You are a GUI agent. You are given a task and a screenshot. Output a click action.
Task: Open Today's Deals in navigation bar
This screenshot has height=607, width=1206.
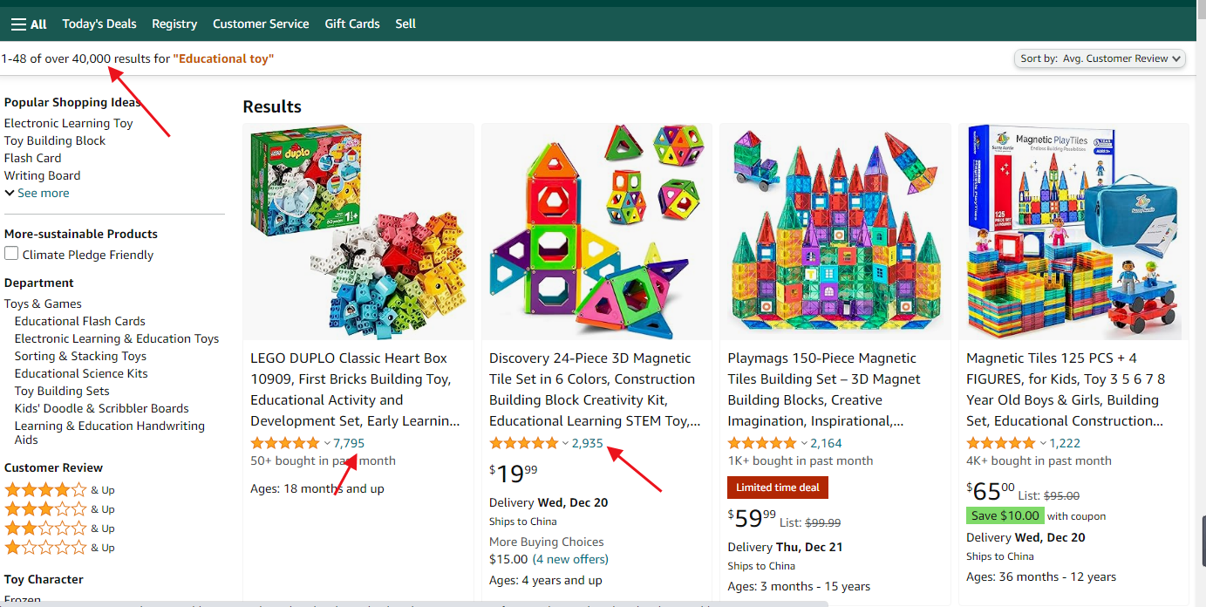coord(99,24)
